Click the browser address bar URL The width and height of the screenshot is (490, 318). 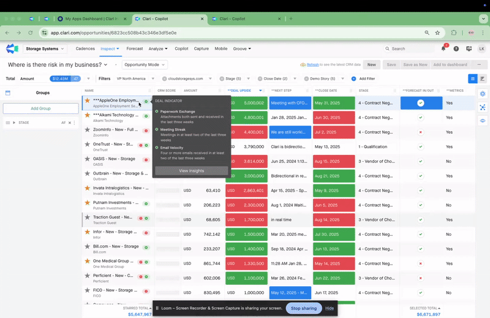[x=114, y=33]
